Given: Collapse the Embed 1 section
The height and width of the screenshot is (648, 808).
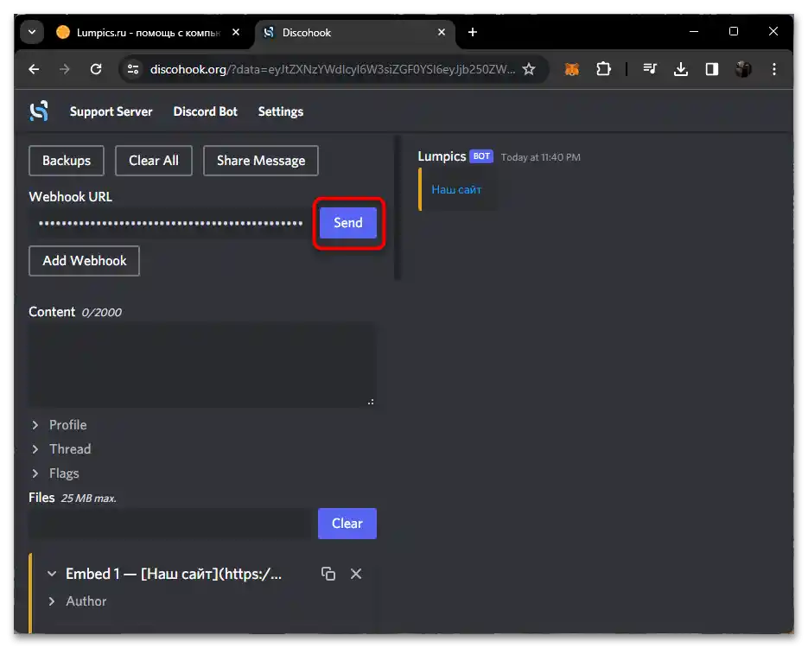Looking at the screenshot, I should tap(52, 574).
